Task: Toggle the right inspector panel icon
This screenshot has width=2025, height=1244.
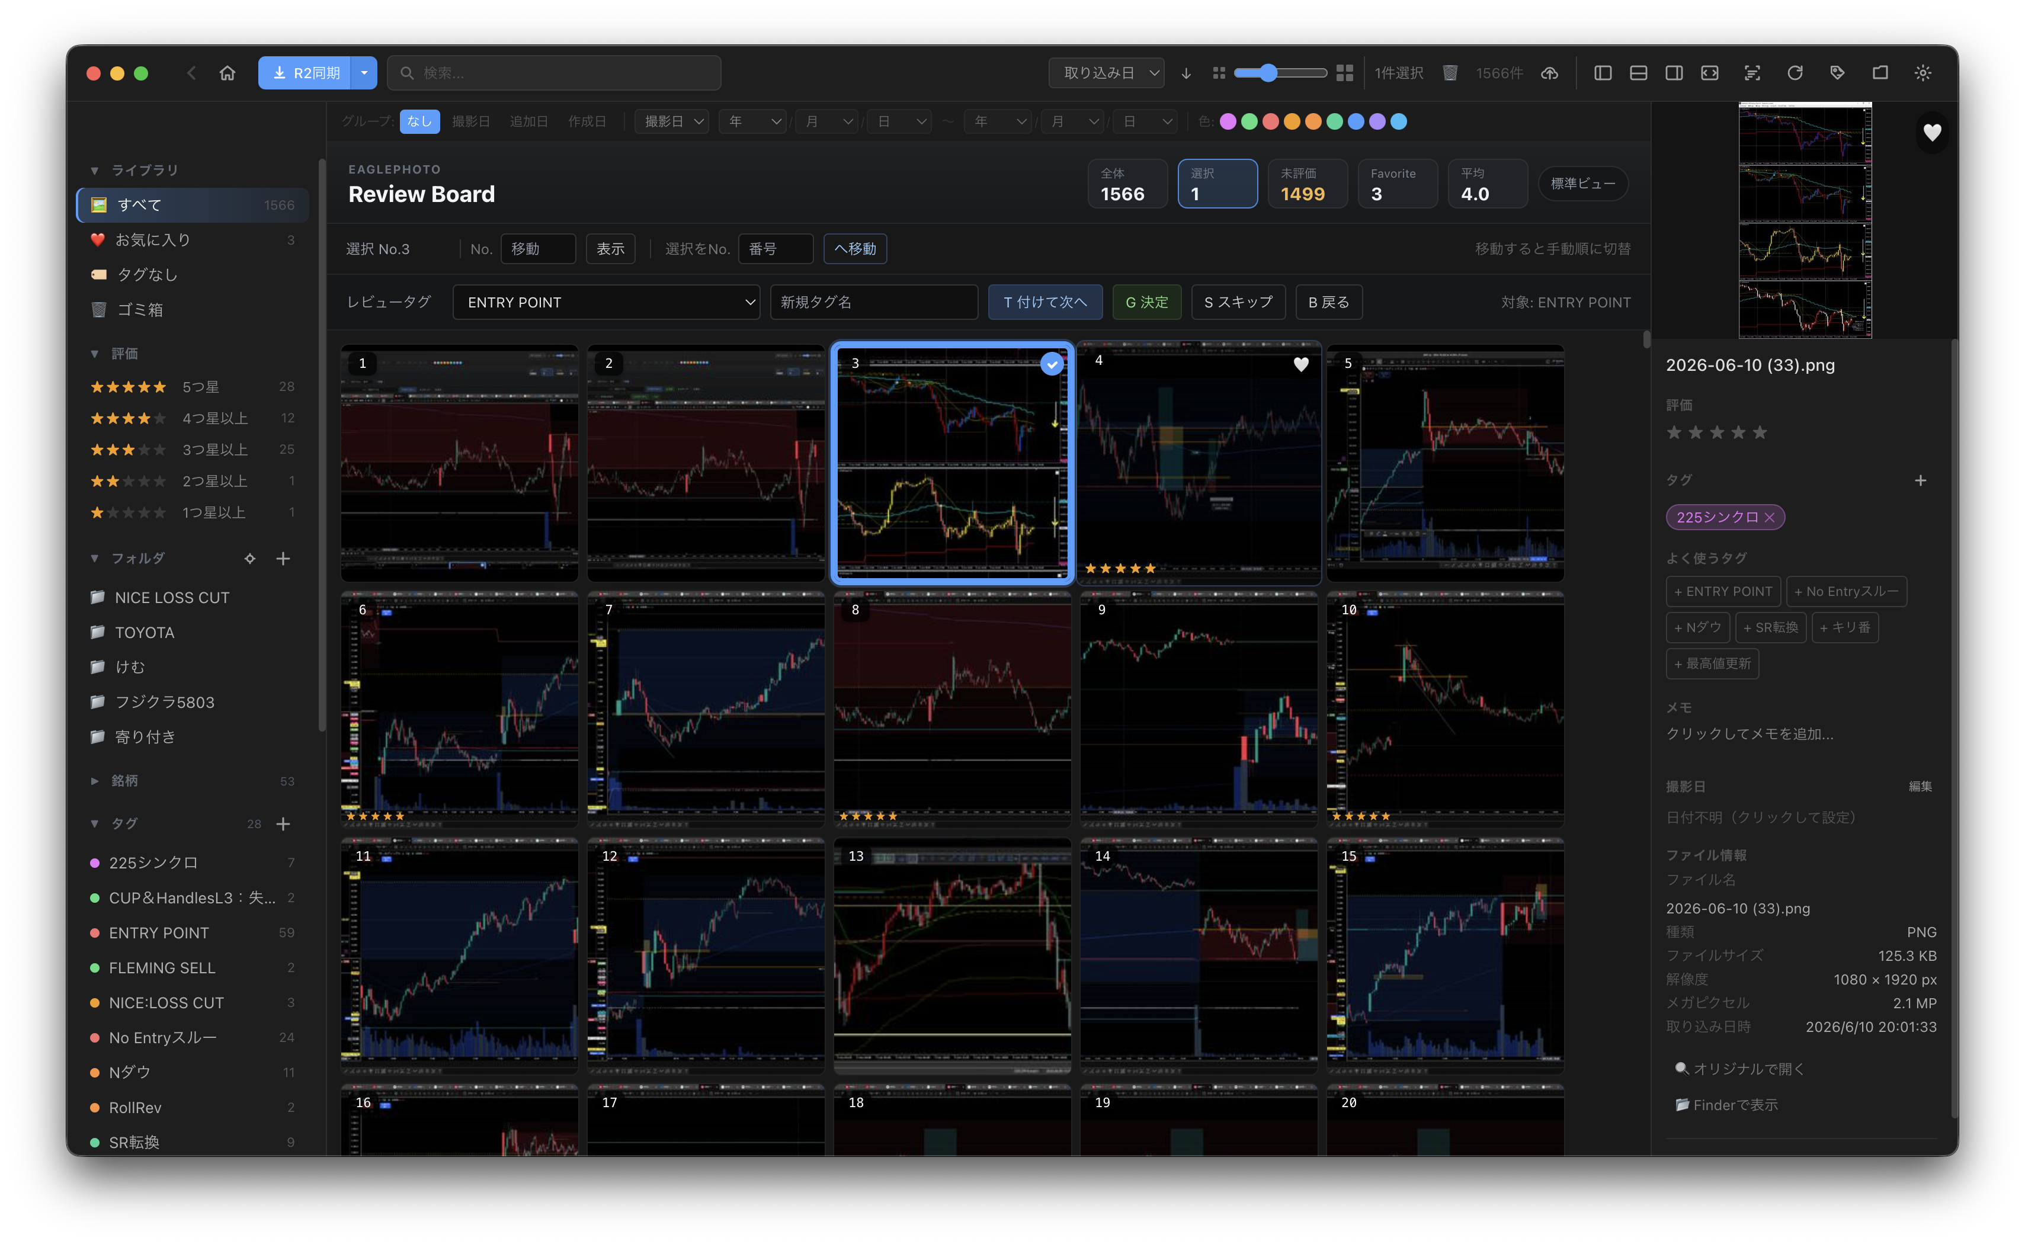Action: [1674, 73]
